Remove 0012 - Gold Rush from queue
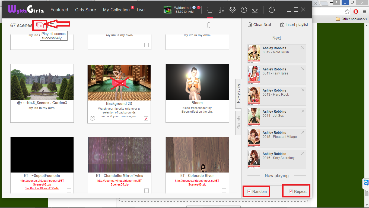Viewport: 369px width, 208px height. [303, 48]
